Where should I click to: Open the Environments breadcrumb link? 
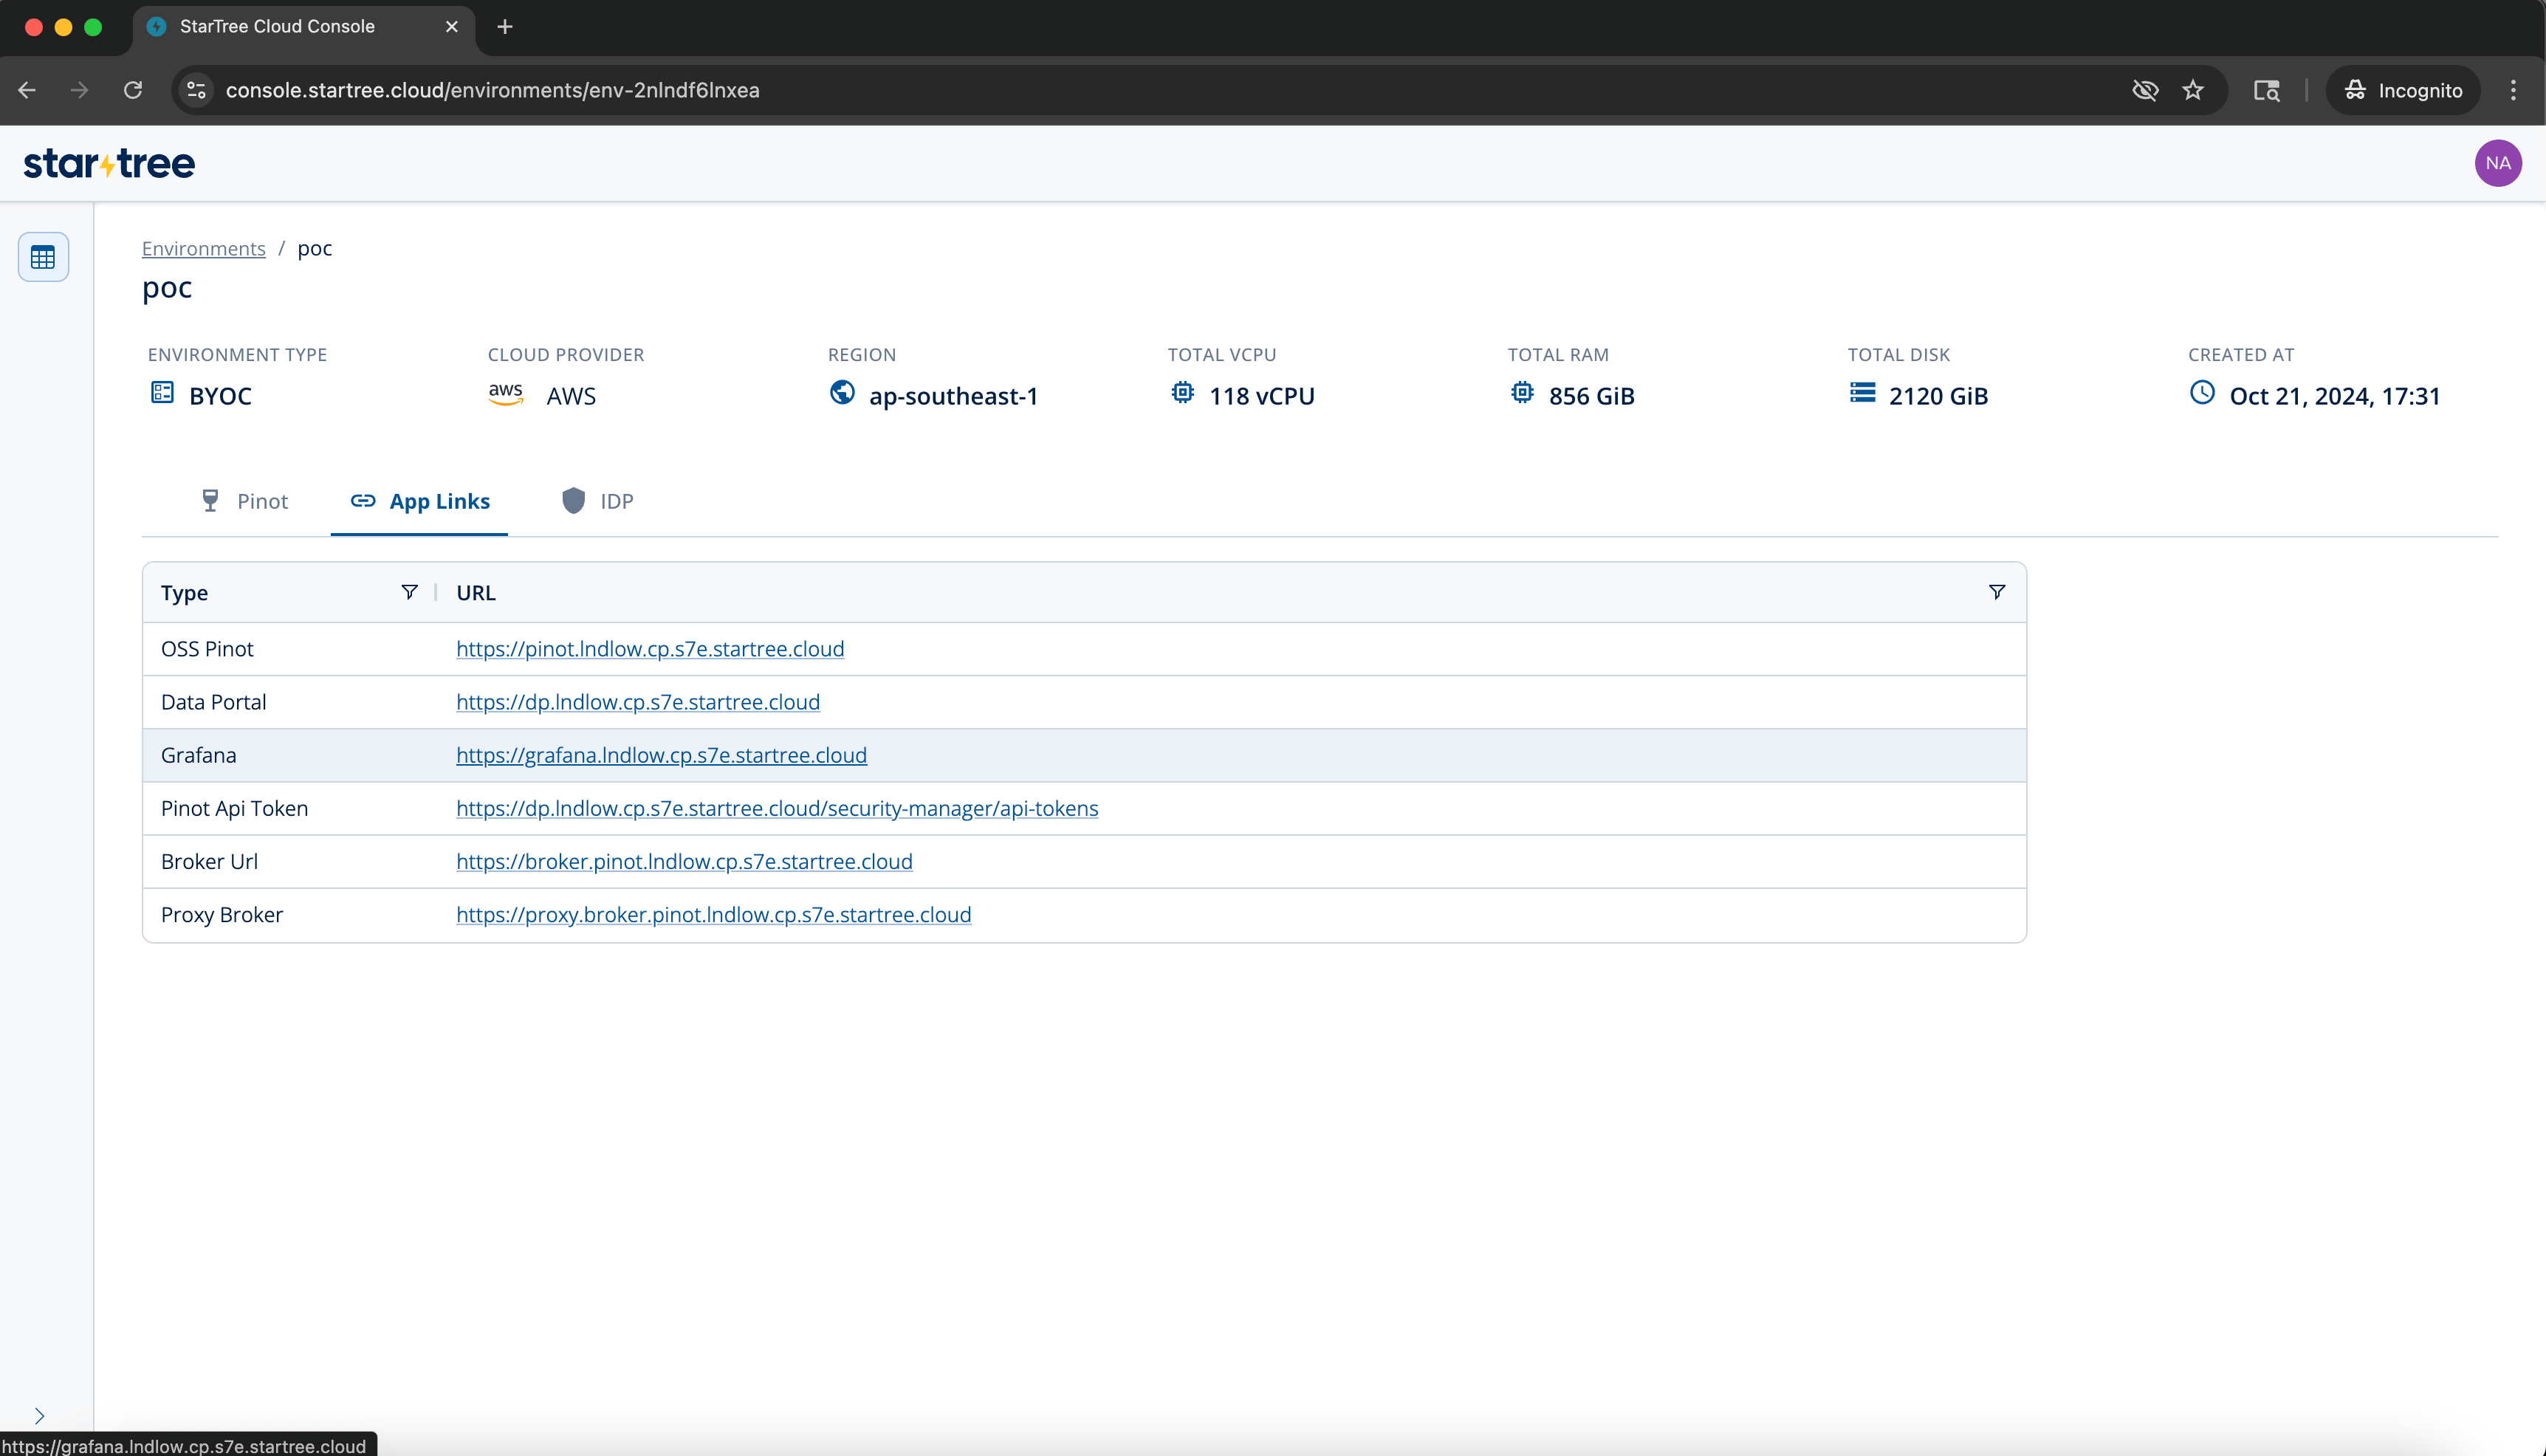tap(204, 248)
